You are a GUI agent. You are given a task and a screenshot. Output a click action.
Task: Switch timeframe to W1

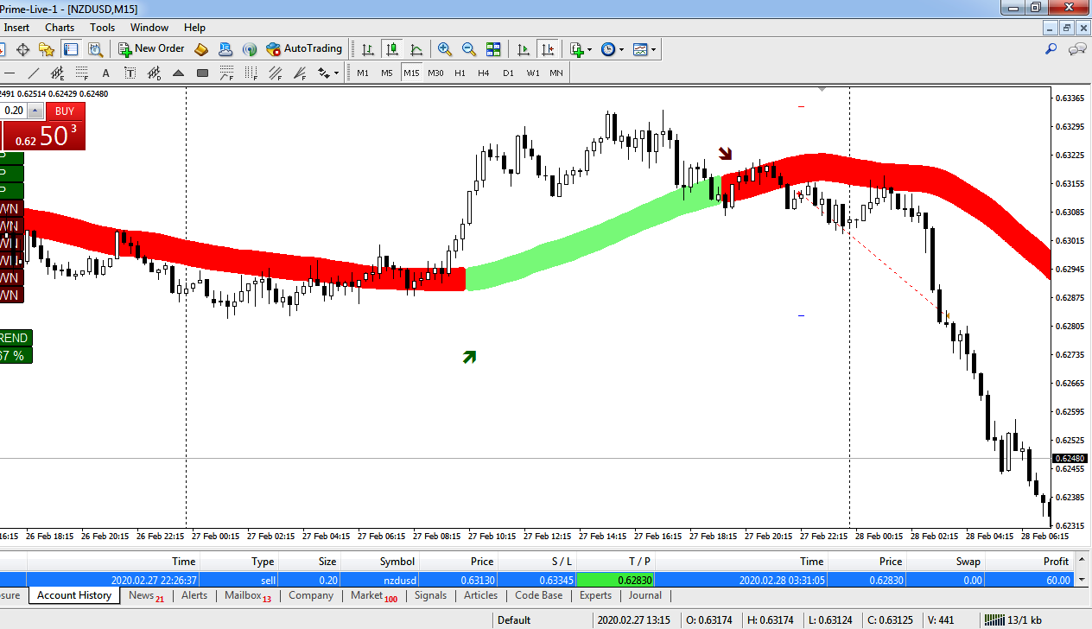click(533, 73)
